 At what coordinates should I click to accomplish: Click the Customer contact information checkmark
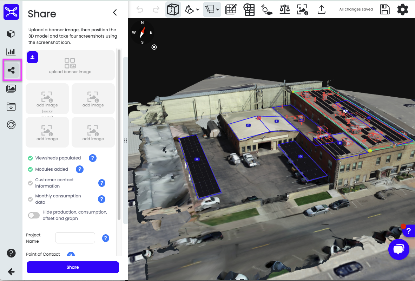pyautogui.click(x=31, y=183)
